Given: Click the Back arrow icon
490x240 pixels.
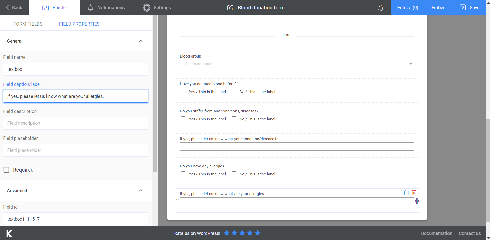Looking at the screenshot, I should [x=7, y=8].
